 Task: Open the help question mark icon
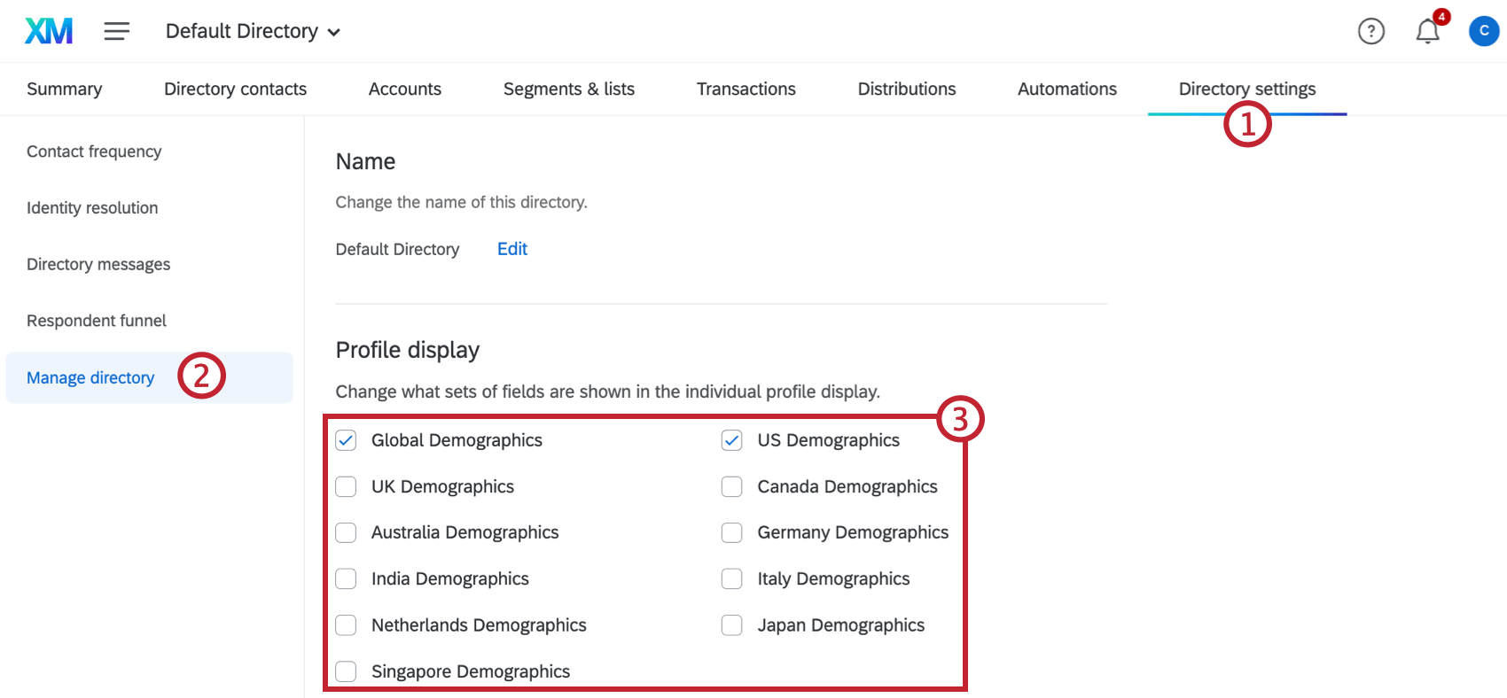1370,31
